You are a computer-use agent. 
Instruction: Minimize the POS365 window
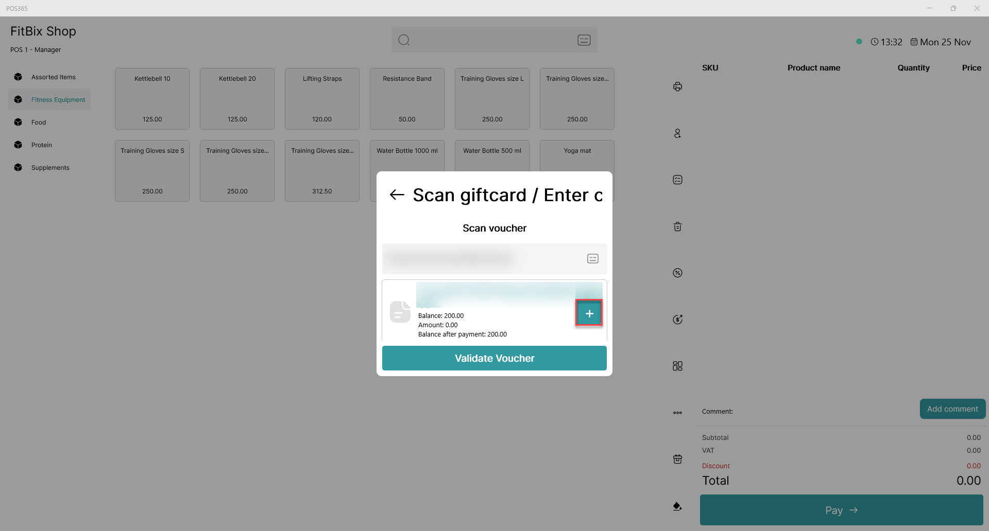click(x=930, y=8)
